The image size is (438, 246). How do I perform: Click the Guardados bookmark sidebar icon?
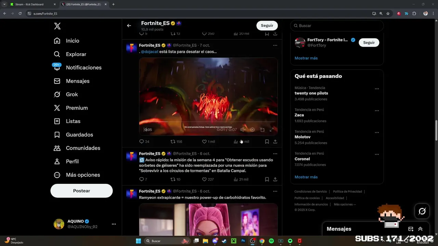[57, 135]
